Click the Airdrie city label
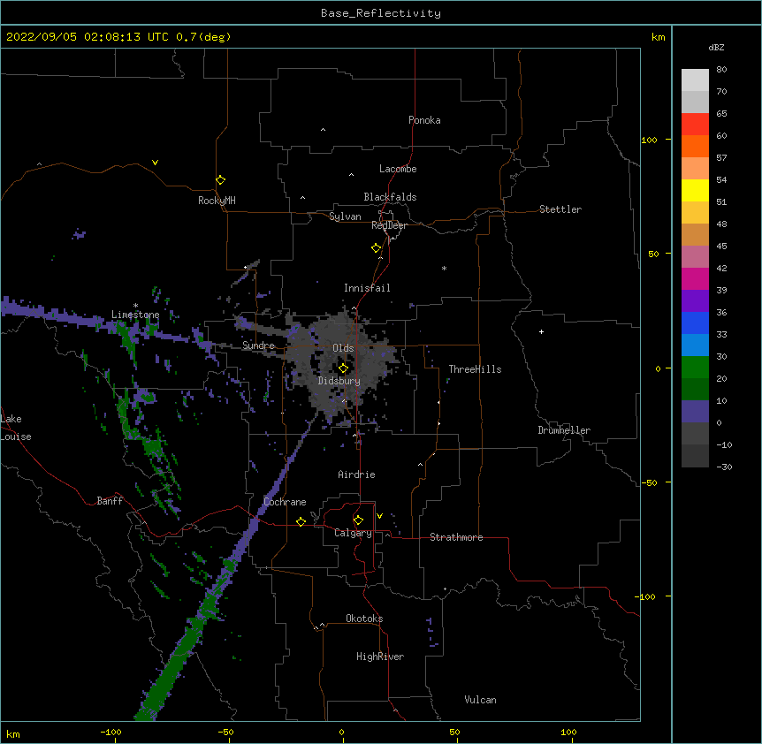This screenshot has height=744, width=762. point(357,474)
